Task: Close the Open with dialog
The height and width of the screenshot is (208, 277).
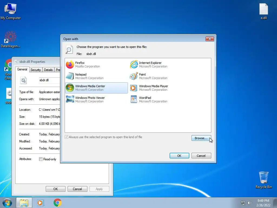Action: 210,39
